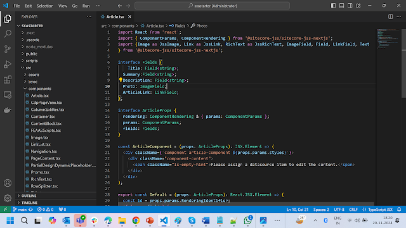Open the View menu
This screenshot has width=406, height=228.
pyautogui.click(x=63, y=6)
